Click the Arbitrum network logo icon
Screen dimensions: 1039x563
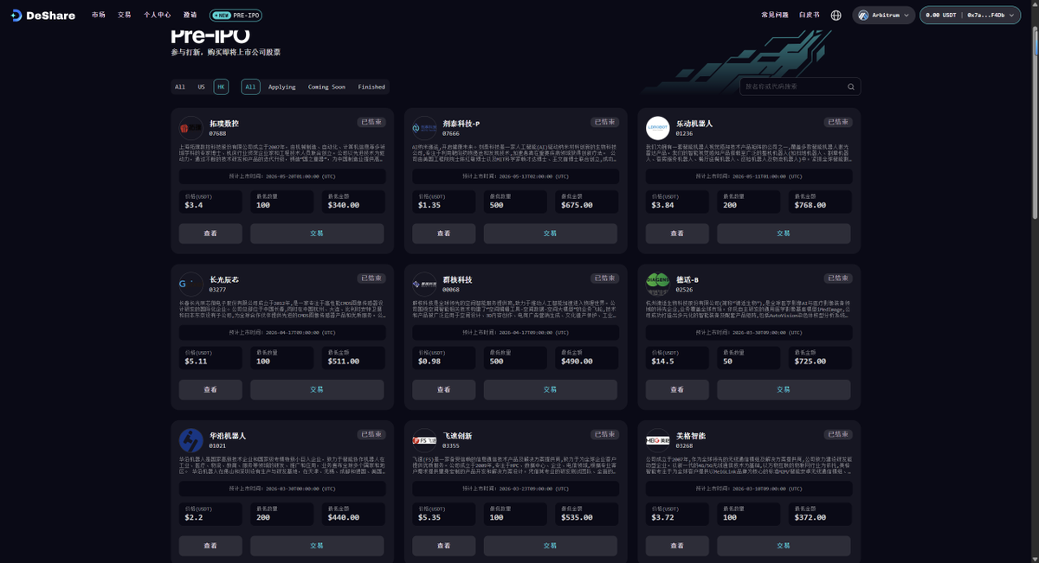(x=863, y=15)
